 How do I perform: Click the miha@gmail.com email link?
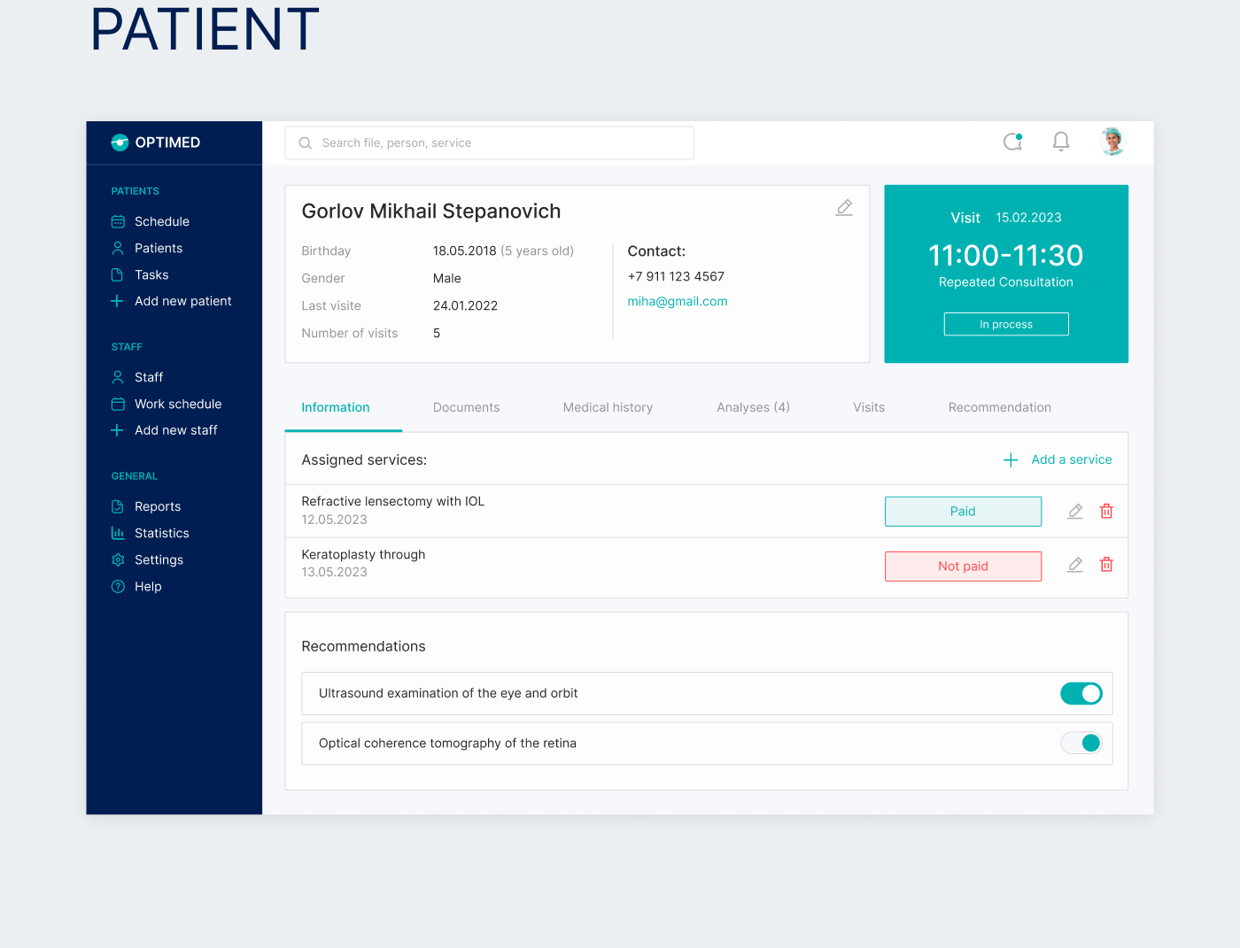[678, 301]
